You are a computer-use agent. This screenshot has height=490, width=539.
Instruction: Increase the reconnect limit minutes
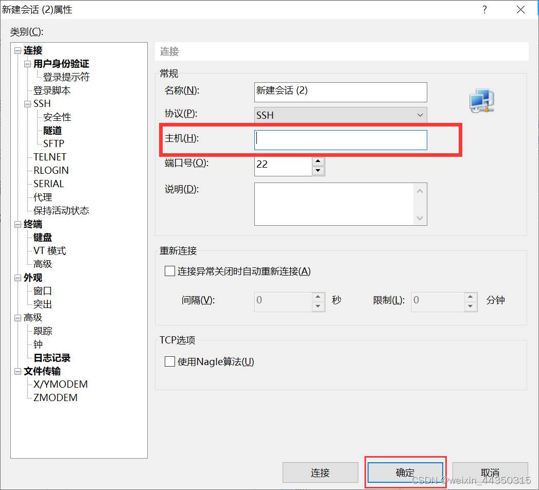[x=470, y=297]
